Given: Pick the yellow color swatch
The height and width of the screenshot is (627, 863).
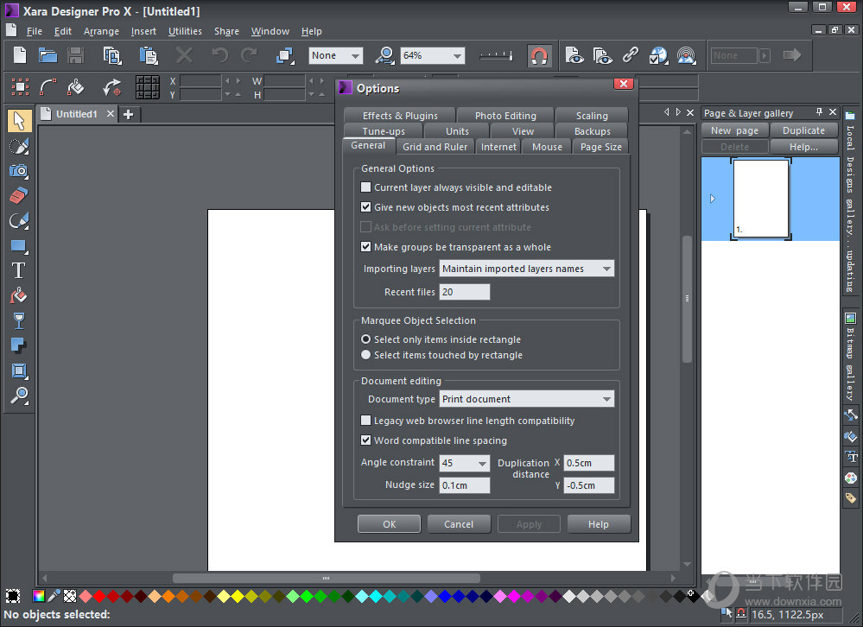Looking at the screenshot, I should [x=238, y=596].
